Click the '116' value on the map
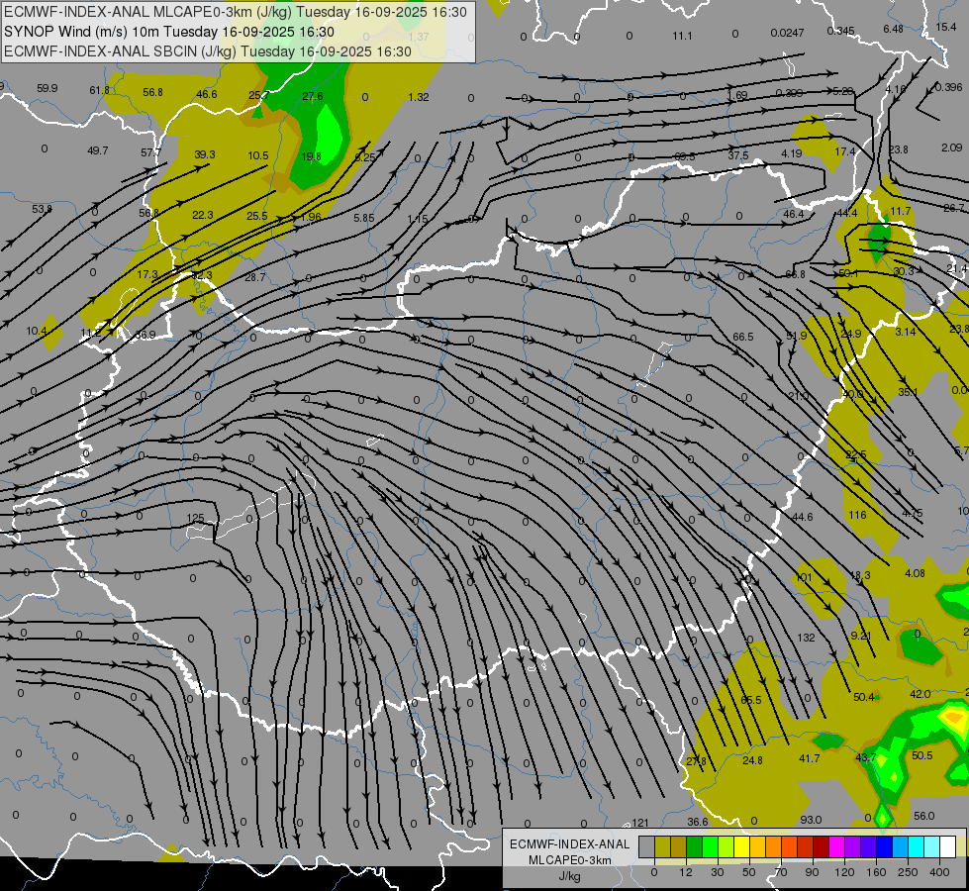 [x=857, y=515]
